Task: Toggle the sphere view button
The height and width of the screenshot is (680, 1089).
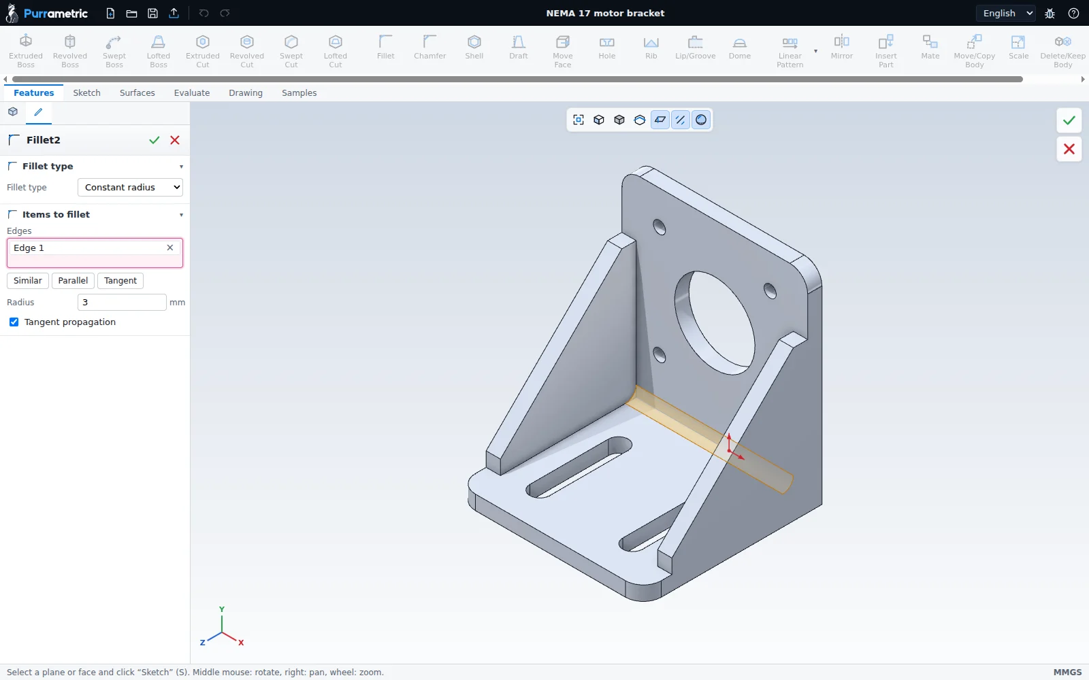Action: click(x=701, y=120)
